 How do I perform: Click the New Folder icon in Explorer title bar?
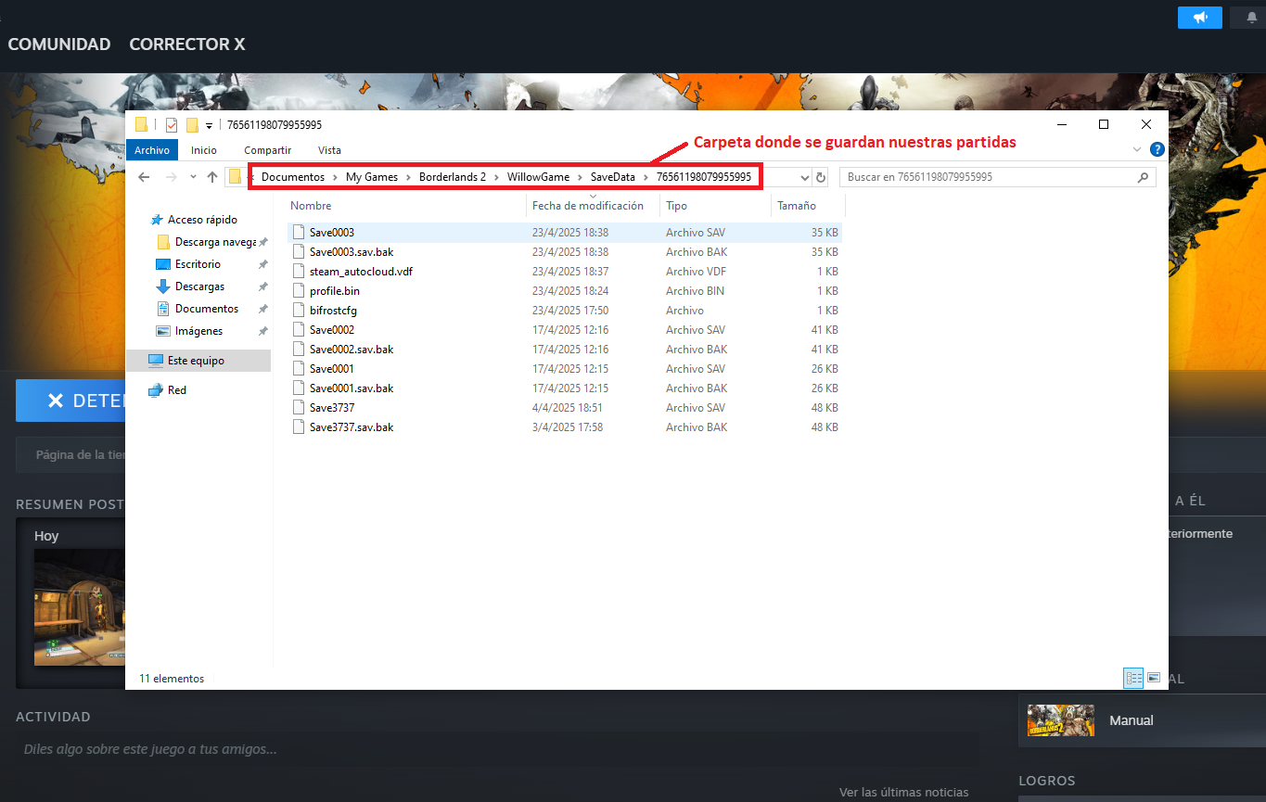[x=193, y=125]
